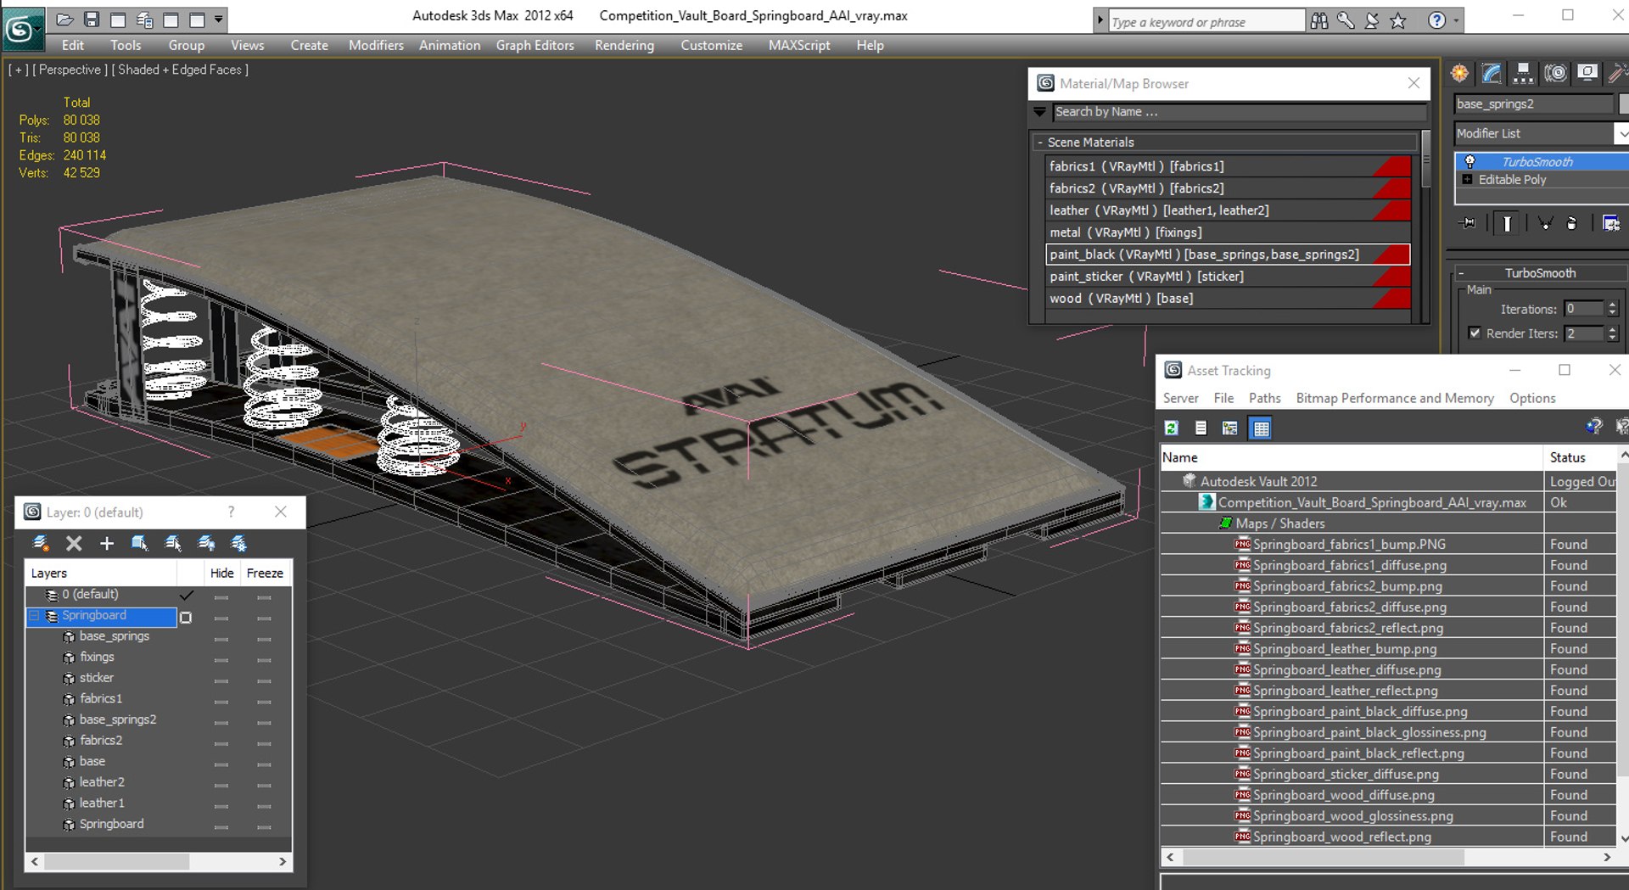Viewport: 1629px width, 890px height.
Task: Toggle Hide for base_springs object row
Action: [221, 639]
